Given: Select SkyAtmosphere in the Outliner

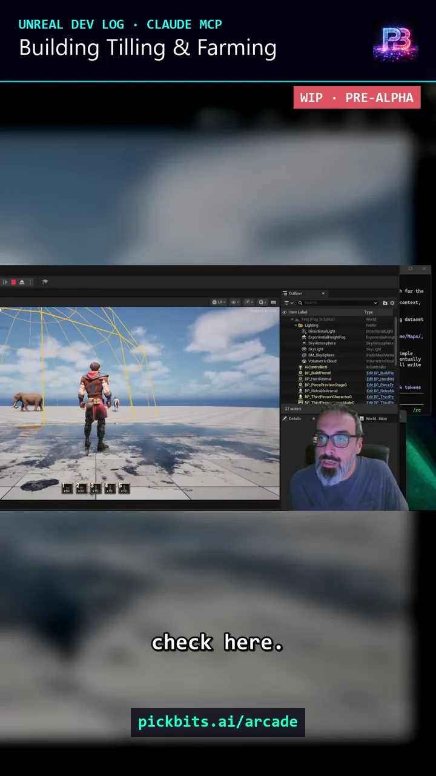Looking at the screenshot, I should (x=322, y=343).
